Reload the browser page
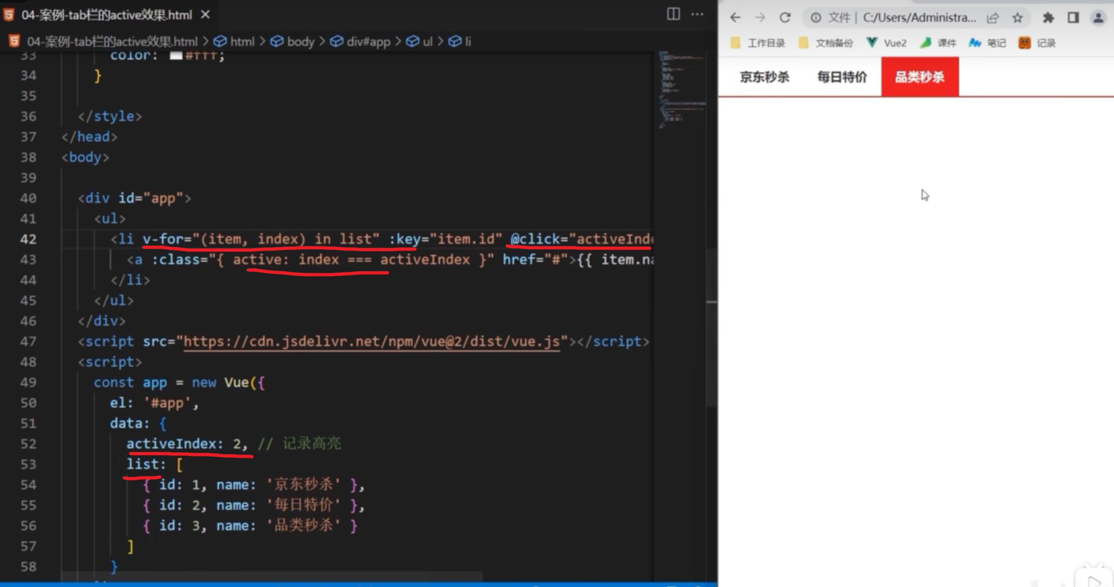Image resolution: width=1114 pixels, height=587 pixels. point(785,18)
